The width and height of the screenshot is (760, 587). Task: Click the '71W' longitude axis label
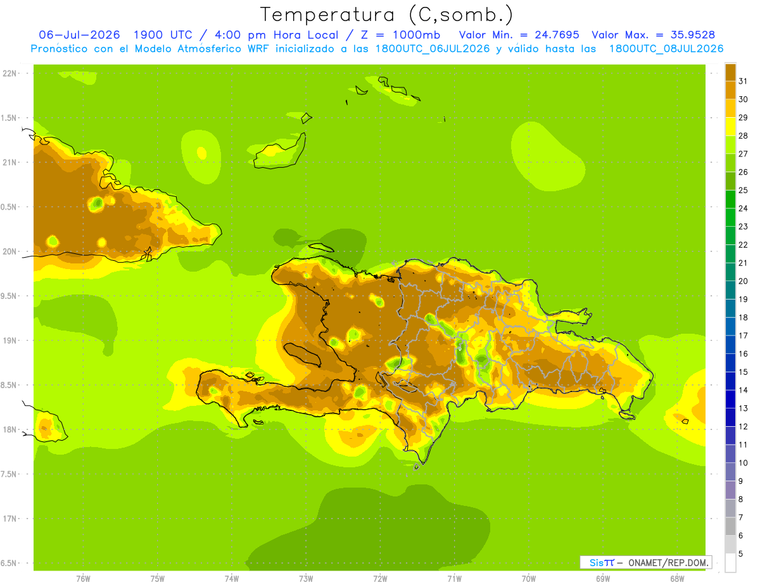pos(454,579)
